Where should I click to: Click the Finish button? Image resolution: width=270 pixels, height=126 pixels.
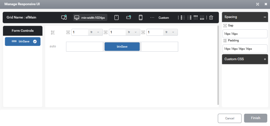pos(256,118)
